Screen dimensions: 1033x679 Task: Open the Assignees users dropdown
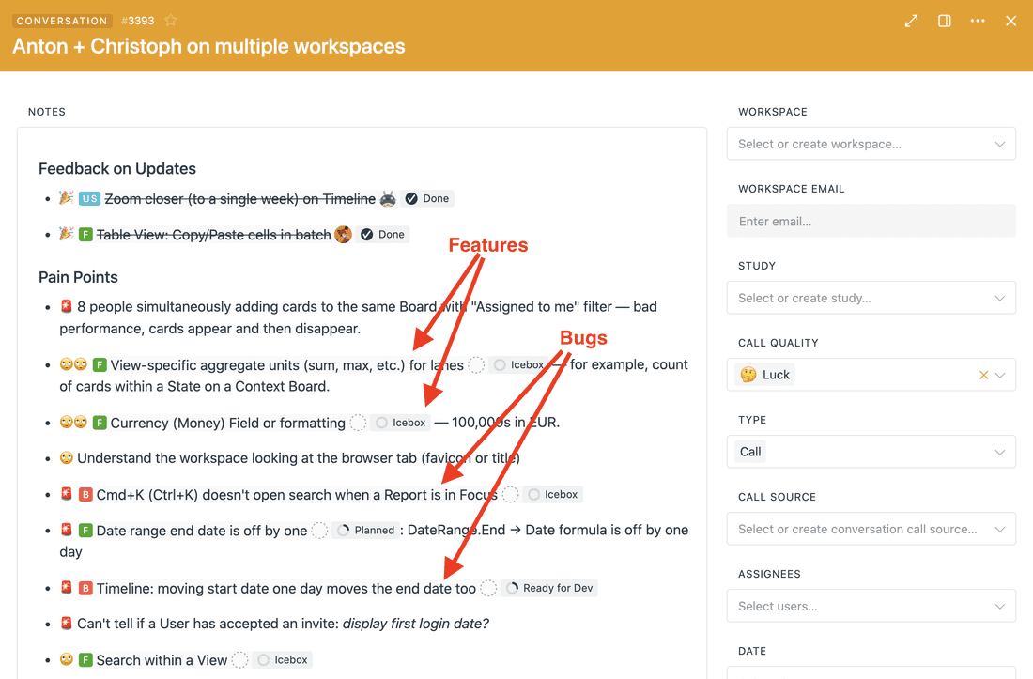(871, 606)
